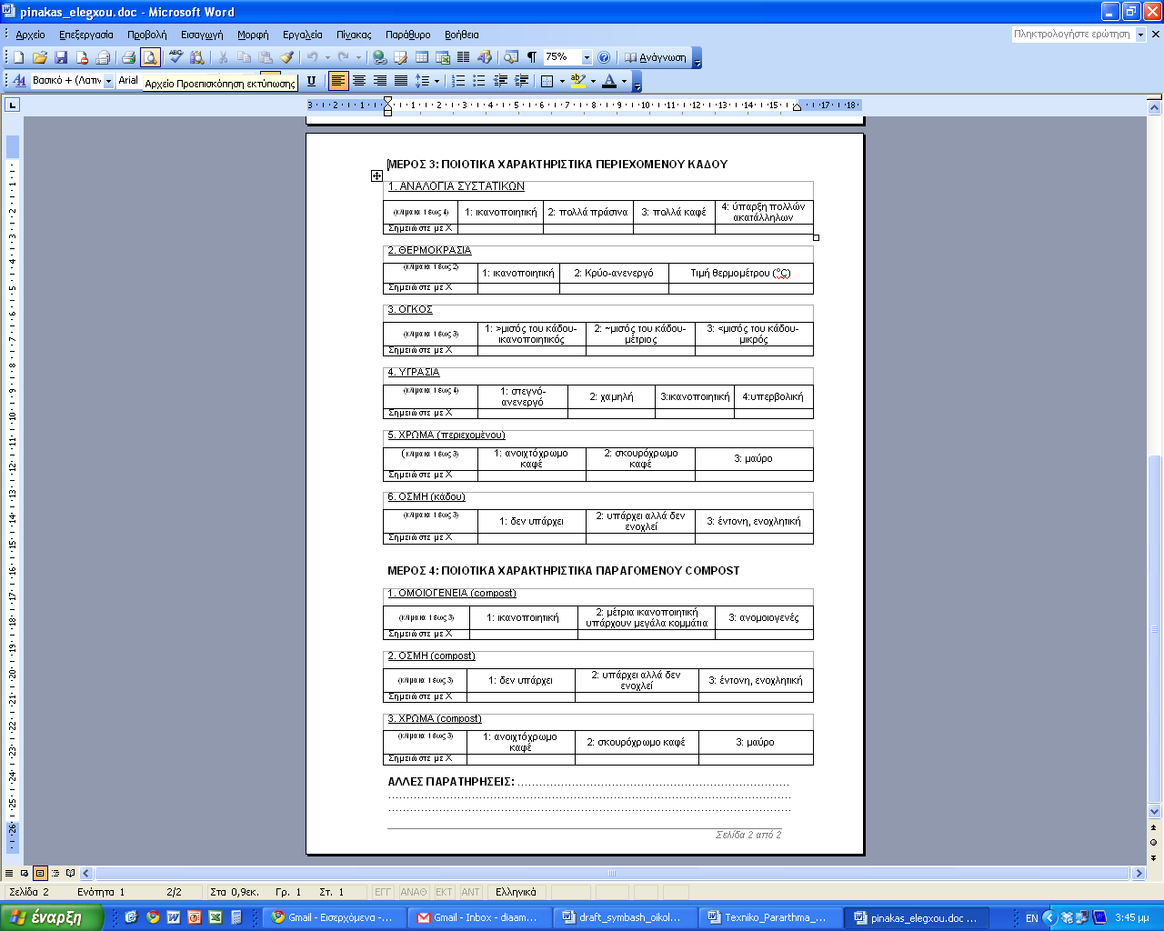Switch to draft_symbash_oikol taskbar document

click(x=624, y=917)
